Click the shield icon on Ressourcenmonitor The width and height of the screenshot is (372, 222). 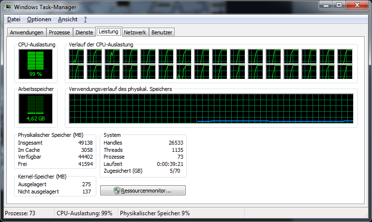(x=117, y=191)
